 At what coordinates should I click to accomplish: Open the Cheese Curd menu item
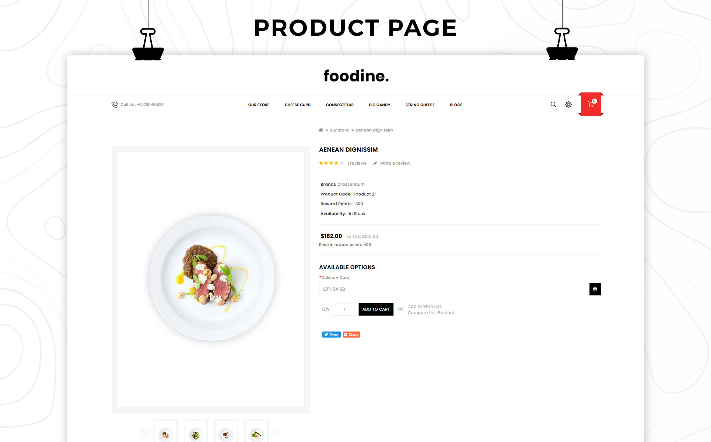(297, 105)
